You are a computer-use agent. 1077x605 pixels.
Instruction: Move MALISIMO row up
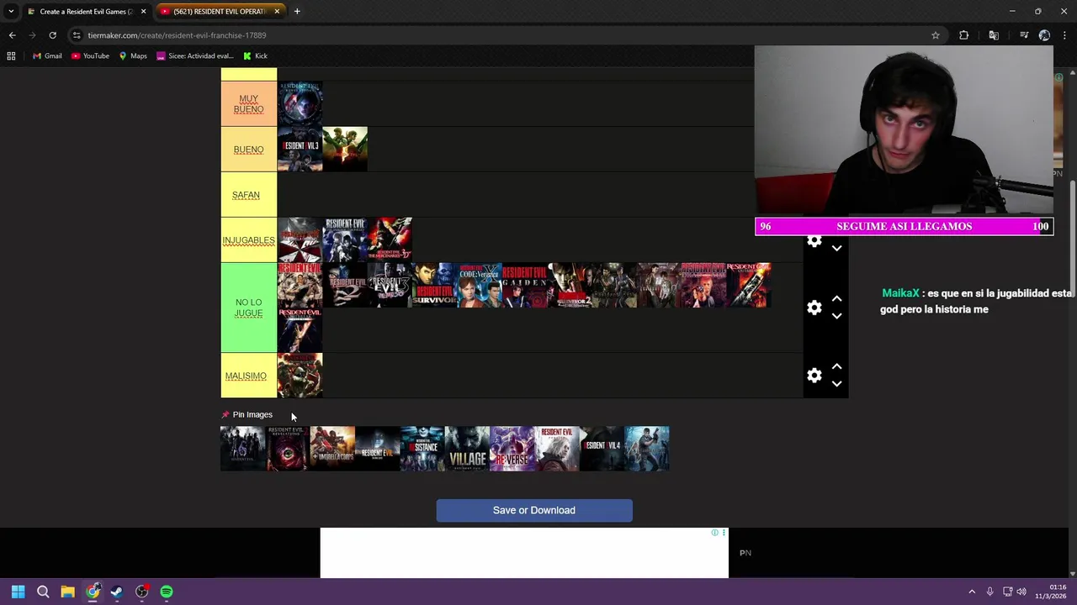tap(836, 366)
